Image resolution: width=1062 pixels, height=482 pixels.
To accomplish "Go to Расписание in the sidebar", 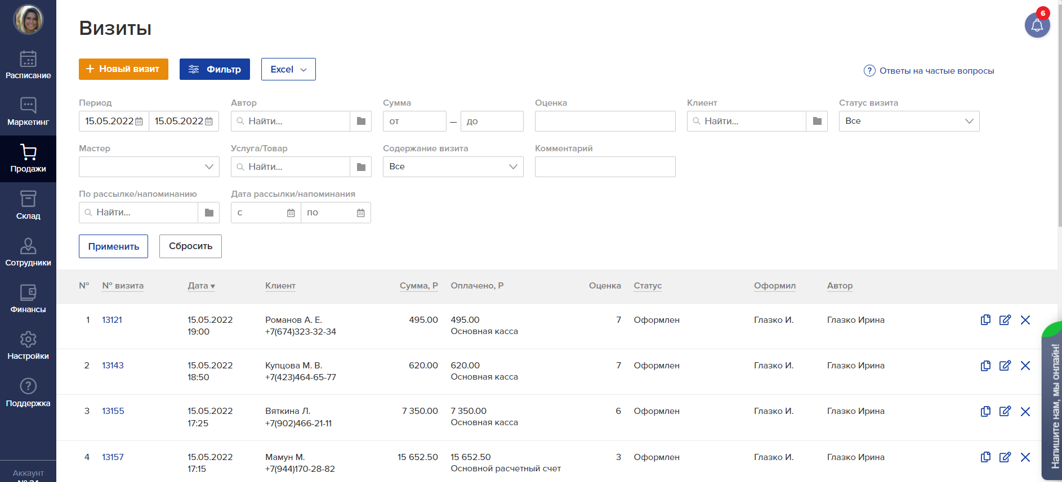I will click(x=28, y=65).
